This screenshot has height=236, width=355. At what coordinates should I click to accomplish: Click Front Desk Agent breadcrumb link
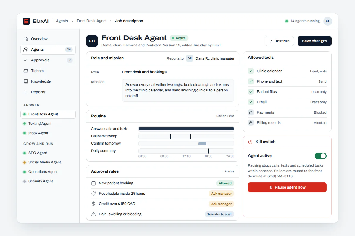[x=91, y=21]
